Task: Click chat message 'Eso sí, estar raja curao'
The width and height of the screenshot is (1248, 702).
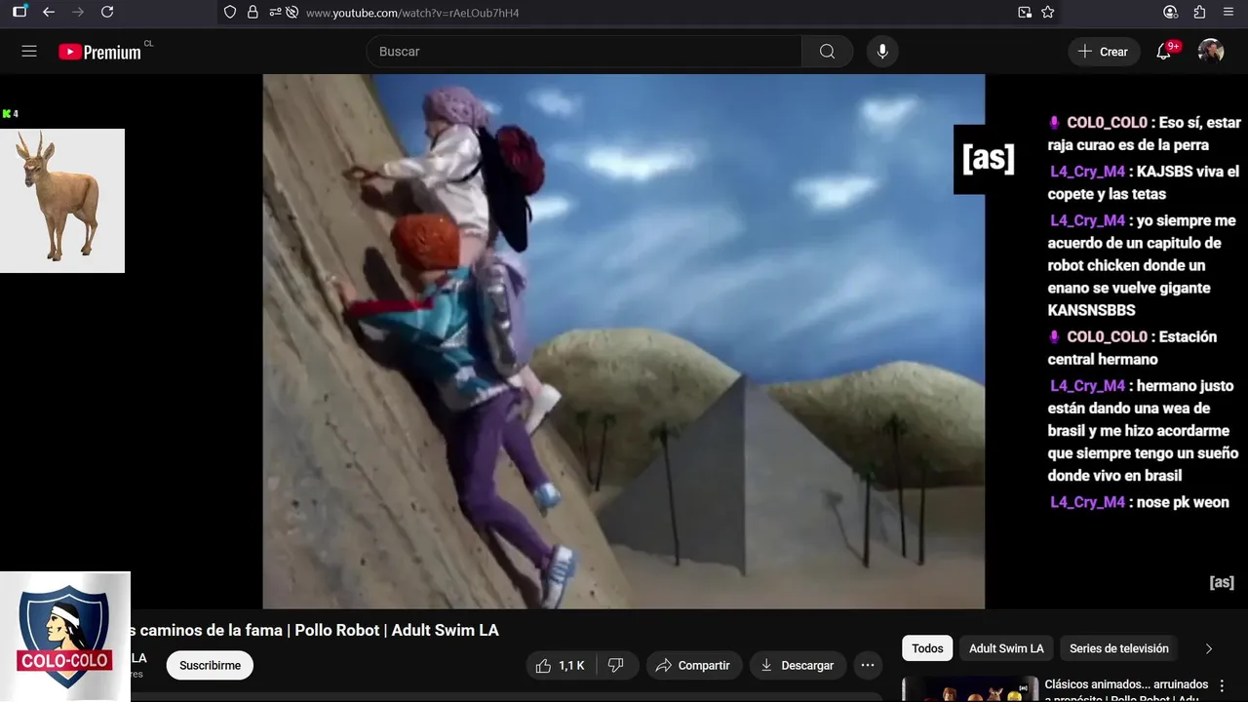Action: pos(1145,134)
